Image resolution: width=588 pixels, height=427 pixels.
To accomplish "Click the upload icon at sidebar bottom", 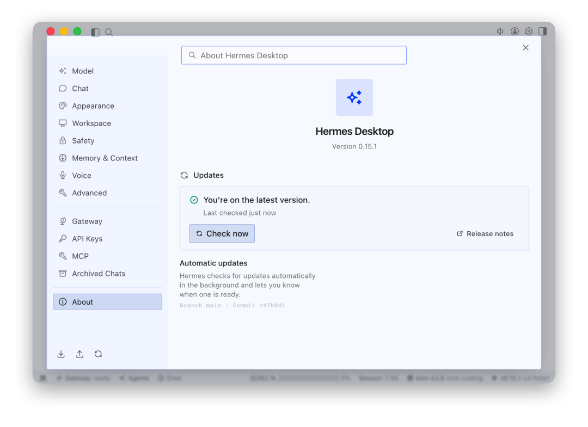I will (79, 354).
